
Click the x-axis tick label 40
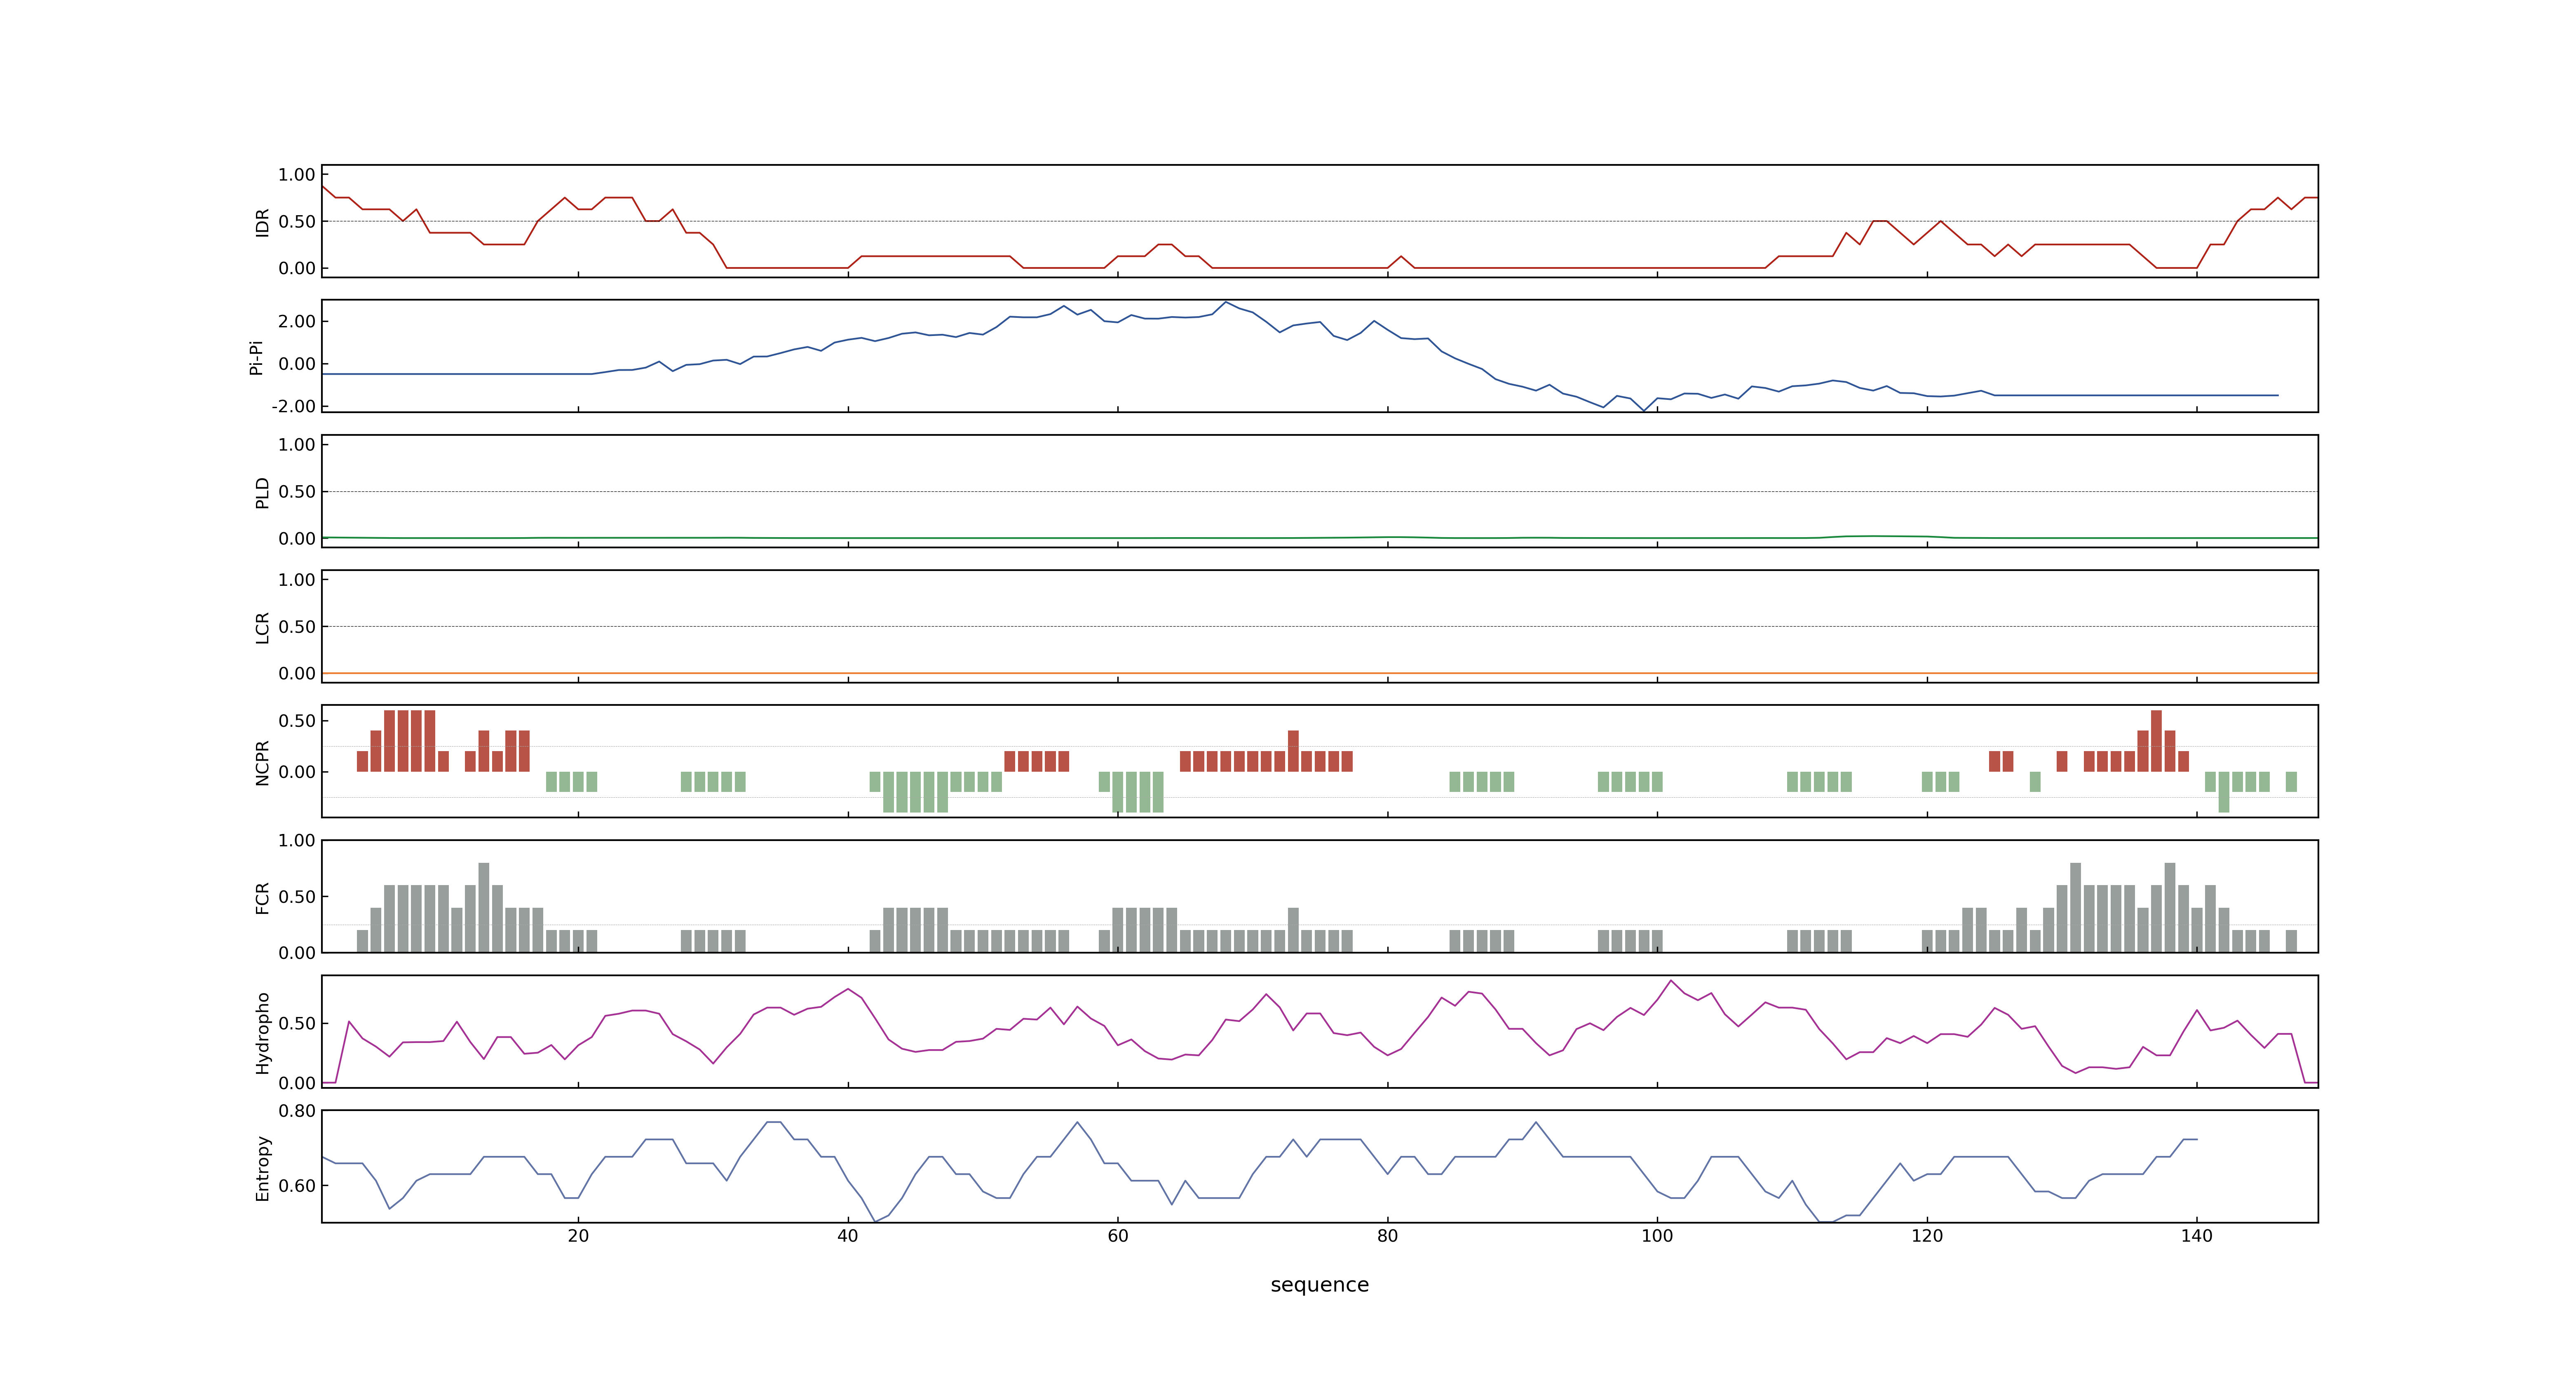[847, 1236]
